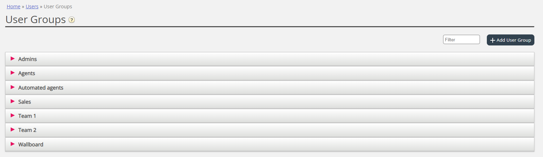Click the pink triangle next to Agents
This screenshot has width=543, height=157.
click(x=13, y=73)
